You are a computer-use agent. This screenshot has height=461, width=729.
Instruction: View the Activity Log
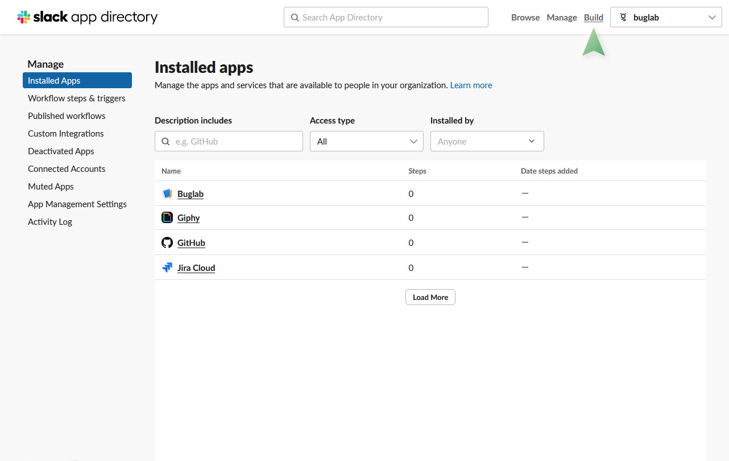pyautogui.click(x=50, y=221)
